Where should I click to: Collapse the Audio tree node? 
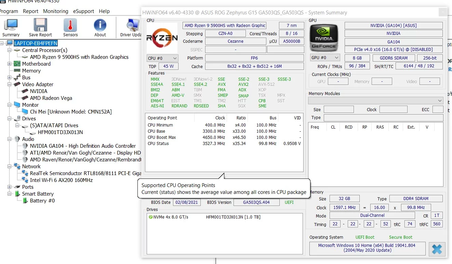click(x=9, y=139)
